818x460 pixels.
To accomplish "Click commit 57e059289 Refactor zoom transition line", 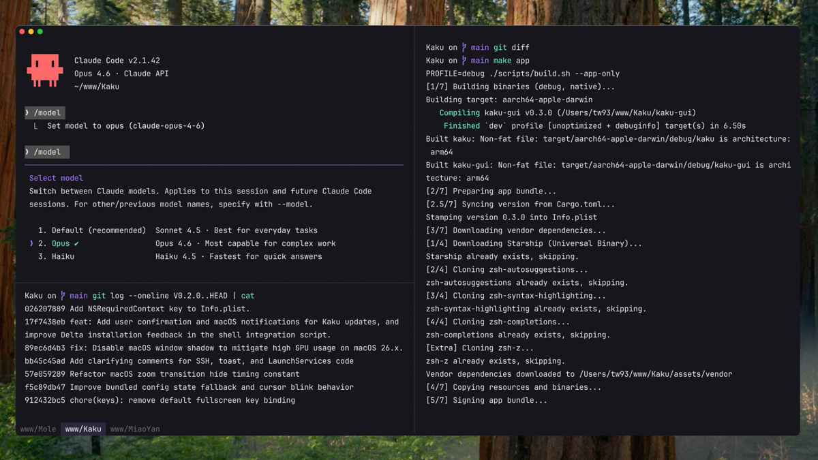I will 162,374.
